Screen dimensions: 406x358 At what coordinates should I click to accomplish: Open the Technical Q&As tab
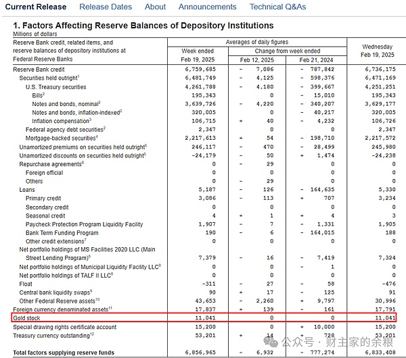point(277,7)
